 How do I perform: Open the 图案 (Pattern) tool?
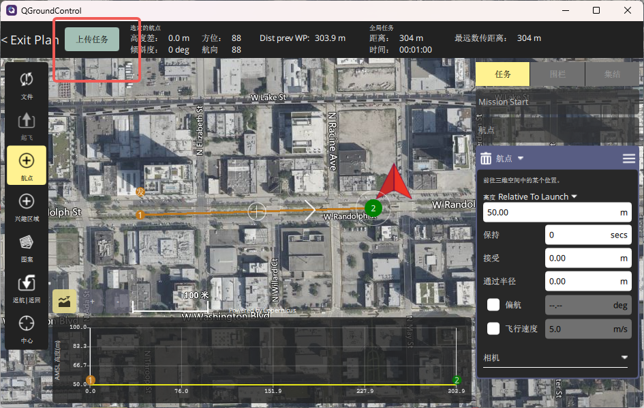click(27, 248)
